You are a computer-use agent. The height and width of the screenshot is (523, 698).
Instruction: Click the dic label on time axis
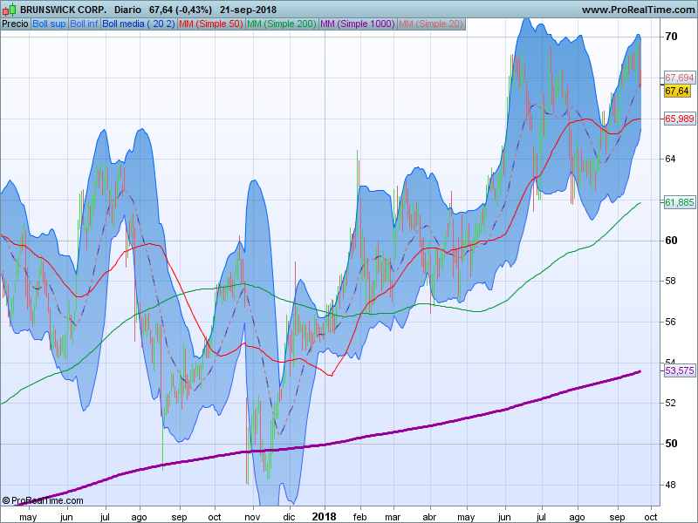pos(289,517)
